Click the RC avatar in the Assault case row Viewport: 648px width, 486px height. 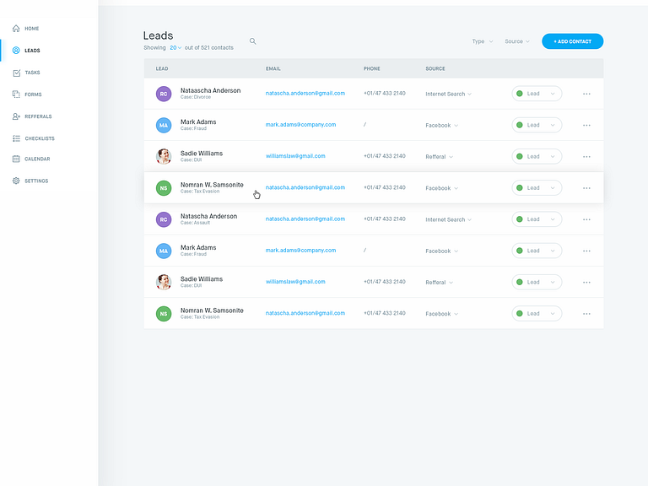(164, 219)
